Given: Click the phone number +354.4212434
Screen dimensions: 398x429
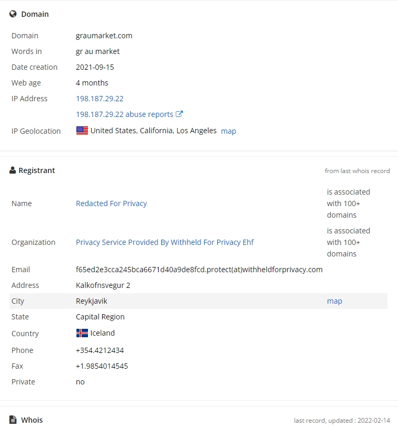Looking at the screenshot, I should point(100,350).
